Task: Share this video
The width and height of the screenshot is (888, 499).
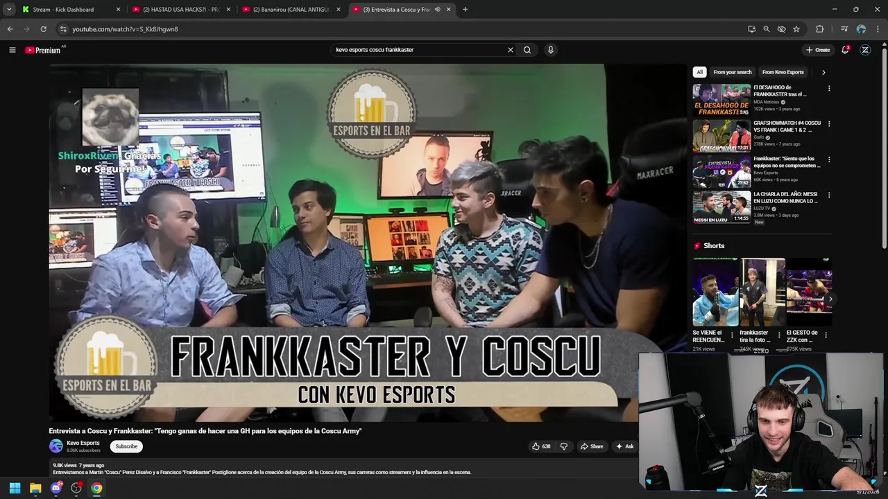Action: pyautogui.click(x=592, y=446)
